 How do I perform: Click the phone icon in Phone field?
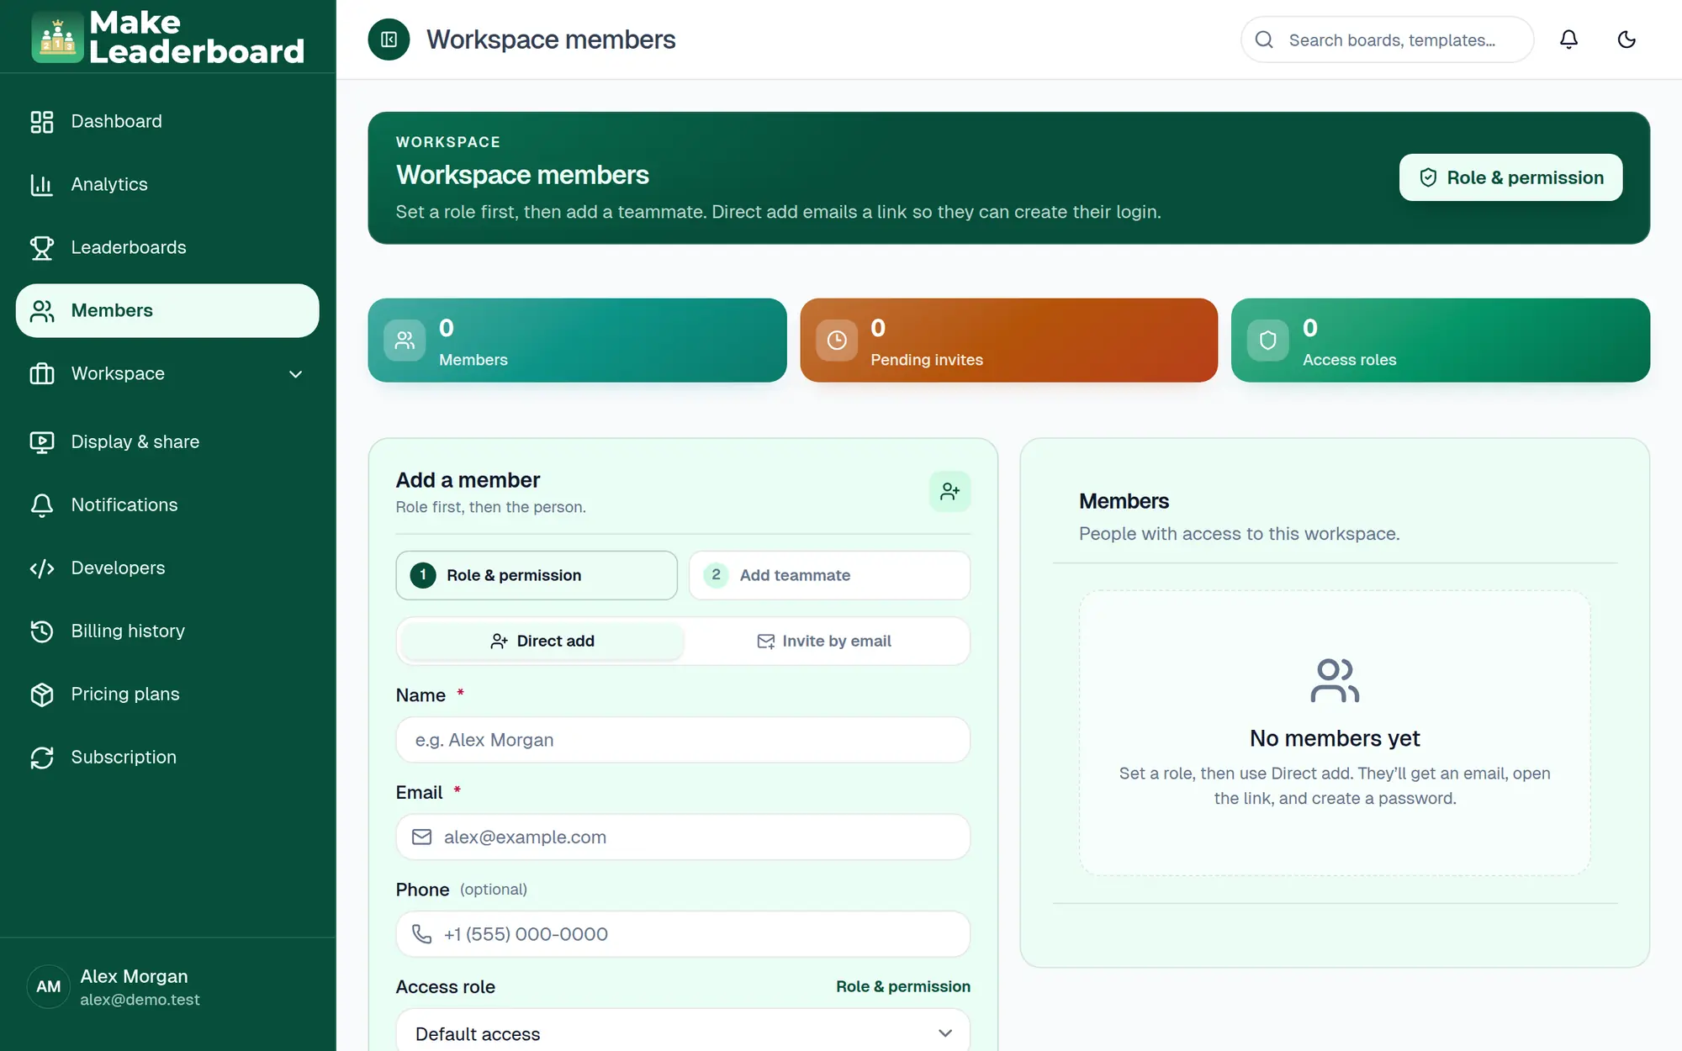[421, 934]
